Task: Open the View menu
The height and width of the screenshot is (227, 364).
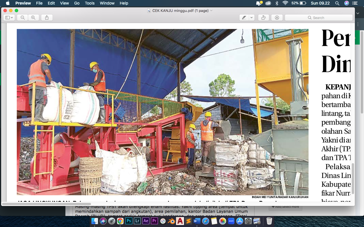Action: click(x=65, y=3)
